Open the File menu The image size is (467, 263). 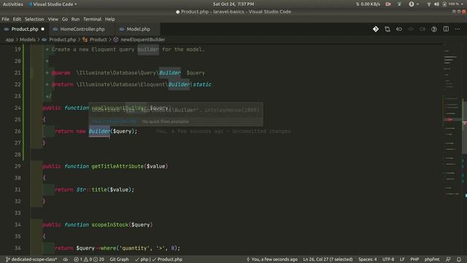5,19
